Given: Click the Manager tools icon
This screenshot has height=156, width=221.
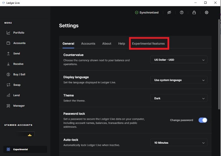Looking at the screenshot, I should coord(8,106).
